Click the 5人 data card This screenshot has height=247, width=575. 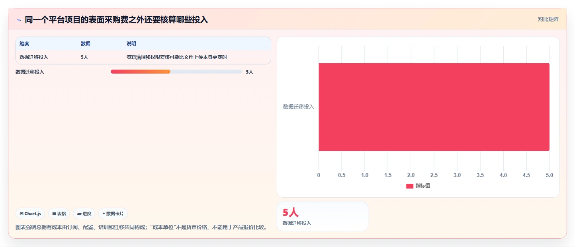point(323,216)
